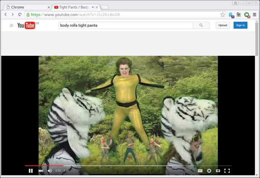
Task: Click the YouTube search field
Action: point(126,25)
